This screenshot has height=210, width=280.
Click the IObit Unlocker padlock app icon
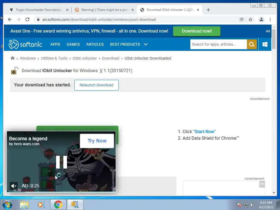(x=15, y=71)
